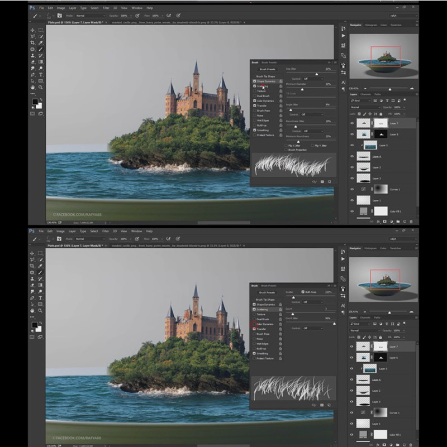The width and height of the screenshot is (447, 447).
Task: Select Clone Stamp tool in upper Photoshop window
Action: [32, 56]
